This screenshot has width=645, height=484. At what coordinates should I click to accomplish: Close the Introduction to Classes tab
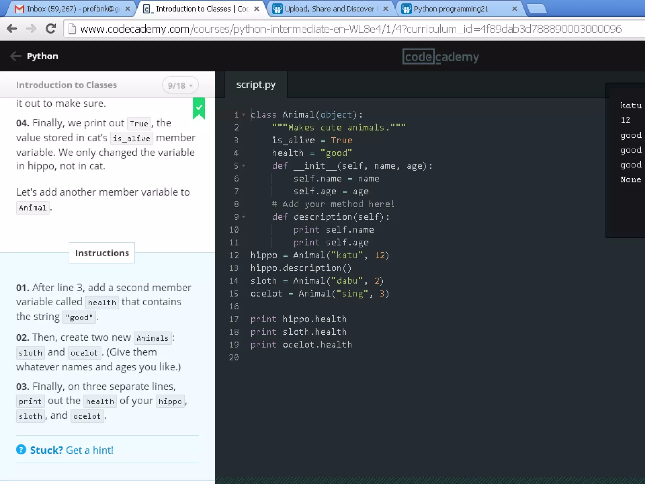pyautogui.click(x=257, y=9)
